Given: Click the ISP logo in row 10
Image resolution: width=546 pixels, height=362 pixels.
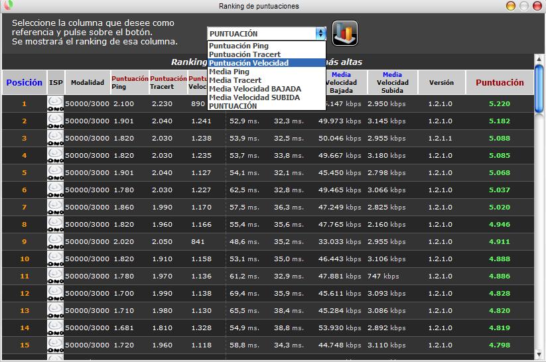Looking at the screenshot, I should pyautogui.click(x=56, y=259).
